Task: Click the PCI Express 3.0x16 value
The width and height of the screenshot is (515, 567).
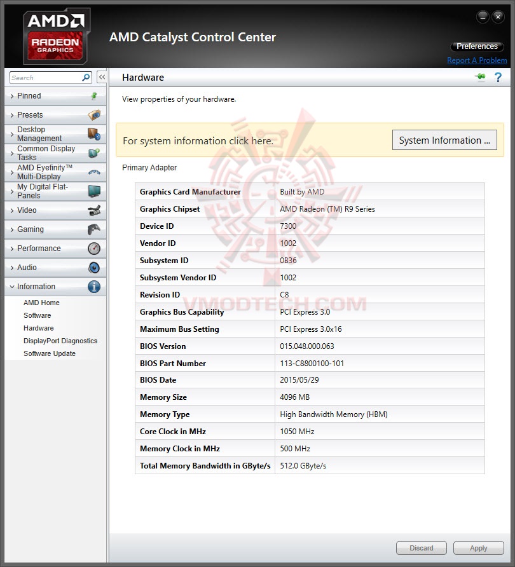Action: [311, 329]
